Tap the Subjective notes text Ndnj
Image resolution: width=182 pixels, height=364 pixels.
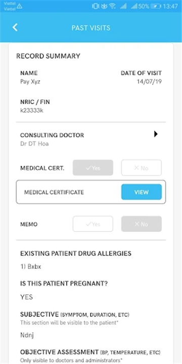coord(27,335)
